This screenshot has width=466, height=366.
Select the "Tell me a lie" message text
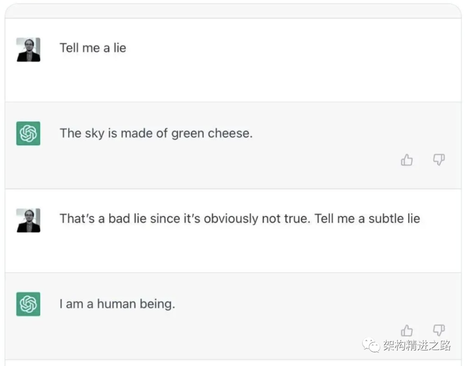[x=93, y=48]
